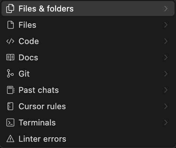Select the Past chats menu entry
176x148 pixels.
(88, 90)
